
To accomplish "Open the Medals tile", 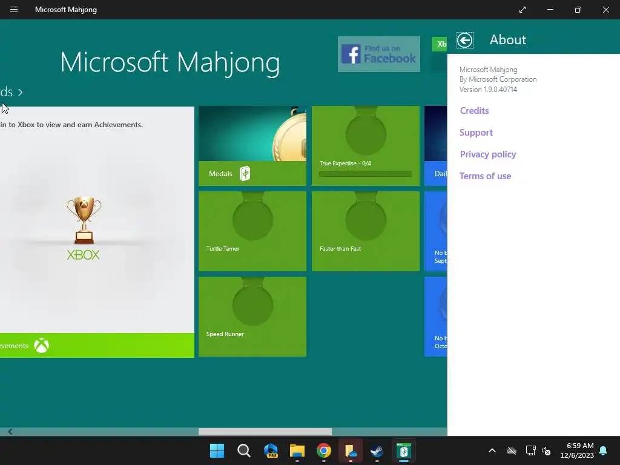I will tap(252, 145).
